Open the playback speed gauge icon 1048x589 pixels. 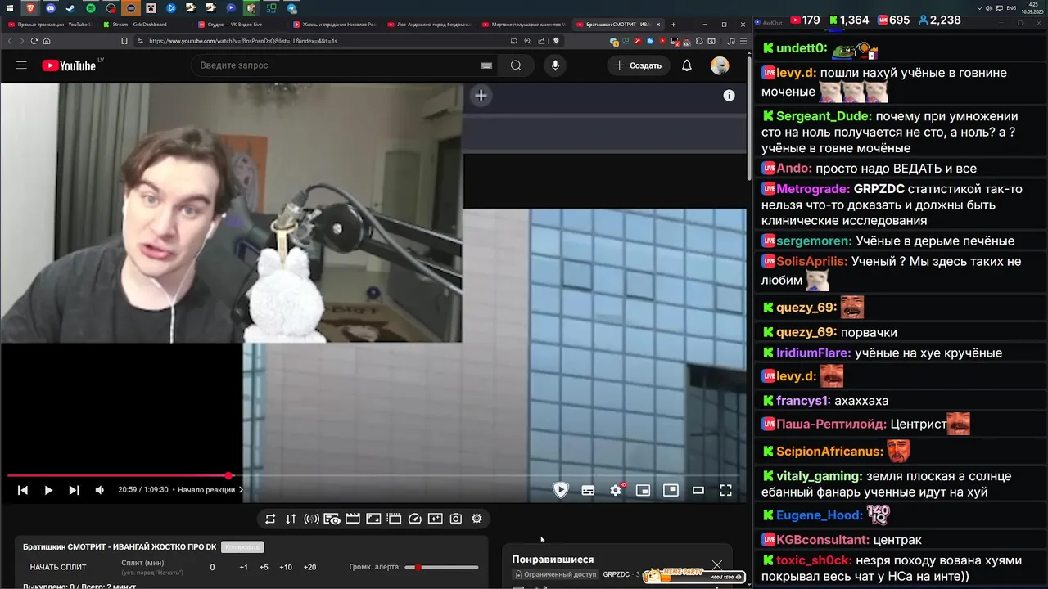(x=414, y=519)
